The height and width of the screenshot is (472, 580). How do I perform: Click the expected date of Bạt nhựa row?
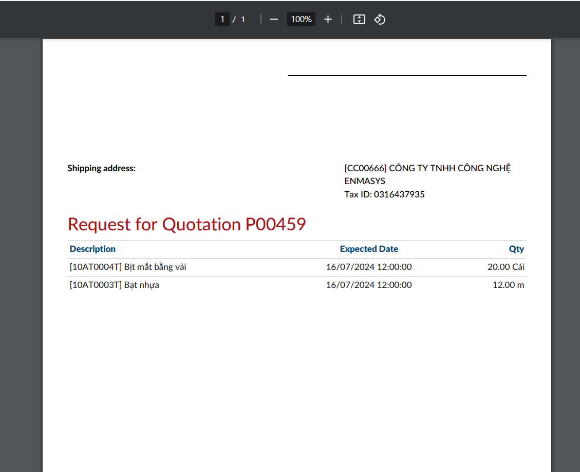click(369, 285)
